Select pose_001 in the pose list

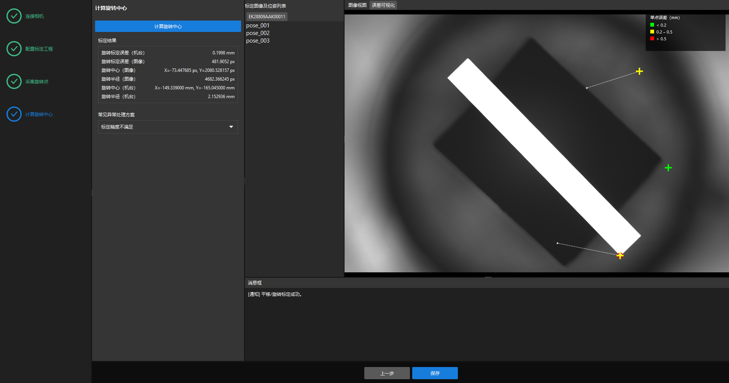point(258,25)
